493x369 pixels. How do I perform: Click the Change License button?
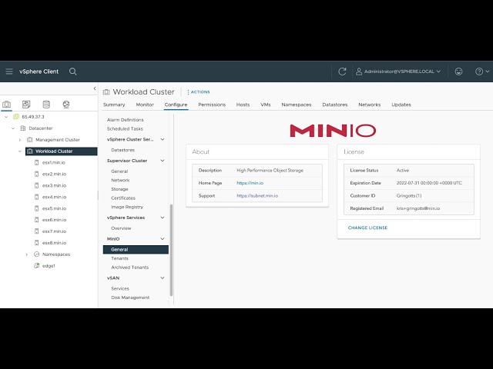pyautogui.click(x=367, y=228)
